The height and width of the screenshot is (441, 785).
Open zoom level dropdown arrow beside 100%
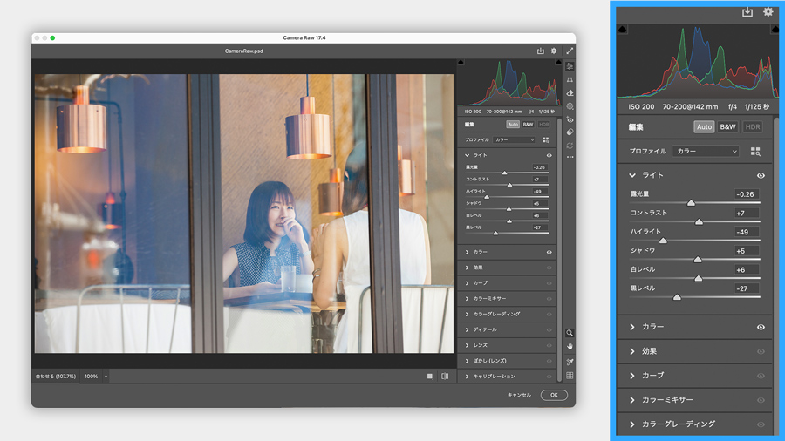(106, 377)
